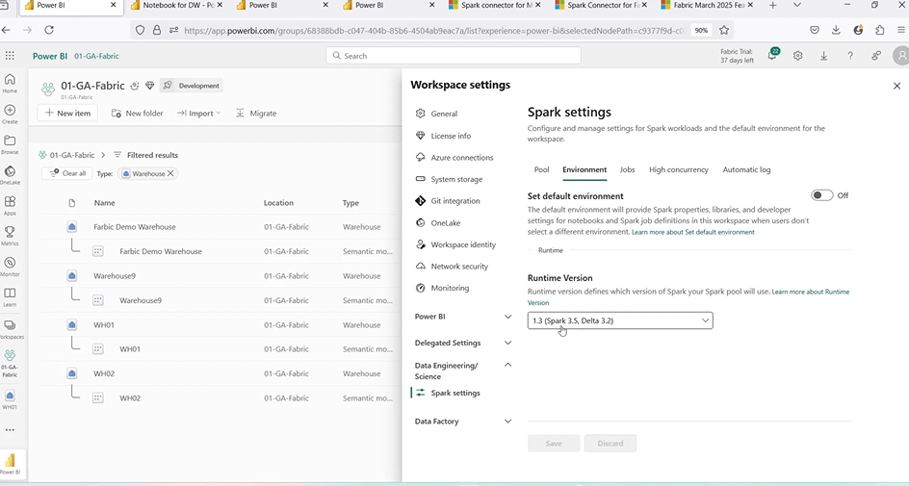Open Monitor in the left sidebar

click(x=10, y=267)
